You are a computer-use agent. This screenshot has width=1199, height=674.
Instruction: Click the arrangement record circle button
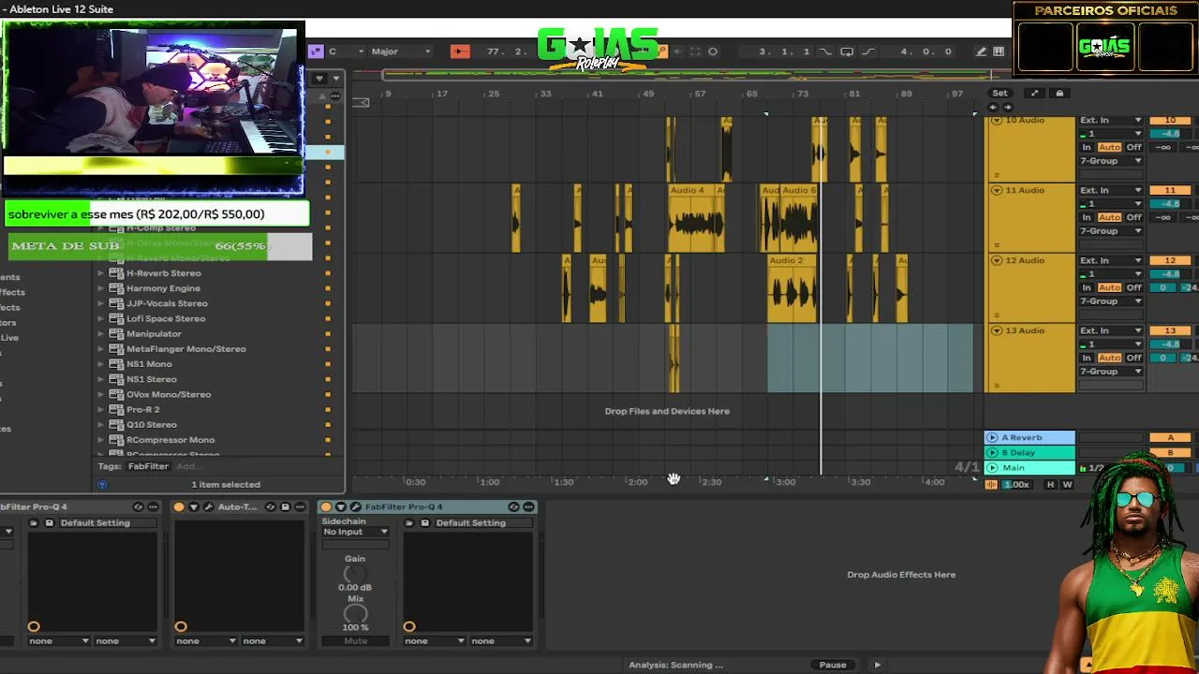[713, 51]
